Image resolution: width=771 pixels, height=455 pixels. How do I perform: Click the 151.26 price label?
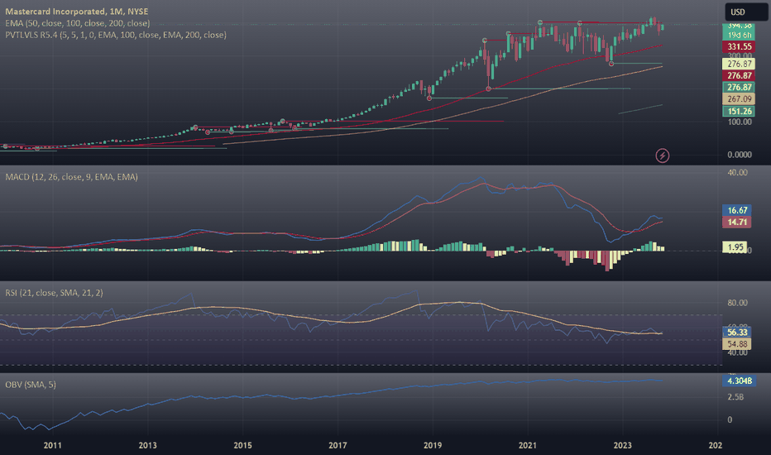click(739, 111)
